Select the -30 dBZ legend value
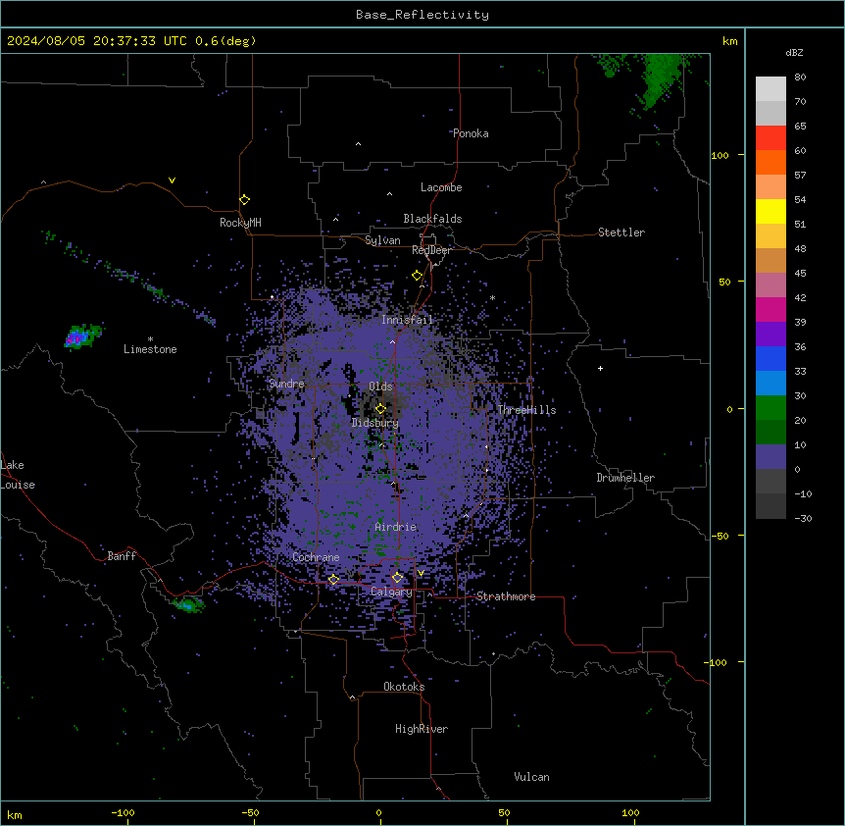Screen dimensions: 845x826 [x=803, y=518]
